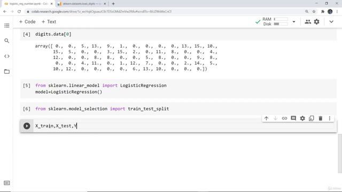Go back in browser history
This screenshot has width=342, height=192.
[x=5, y=12]
